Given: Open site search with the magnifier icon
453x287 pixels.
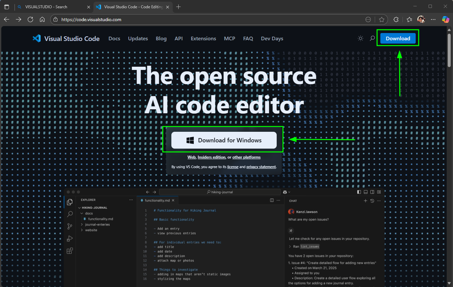Looking at the screenshot, I should (372, 39).
